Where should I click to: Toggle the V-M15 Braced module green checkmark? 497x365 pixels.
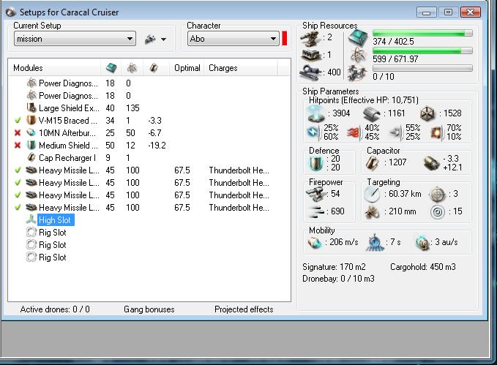(18, 121)
